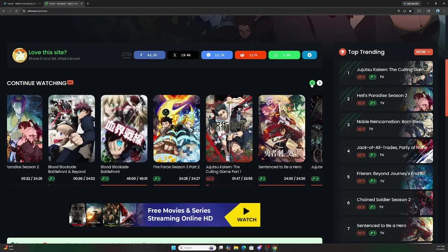Open Fire Force Season 3 Part 2 title
The image size is (448, 252).
click(176, 167)
